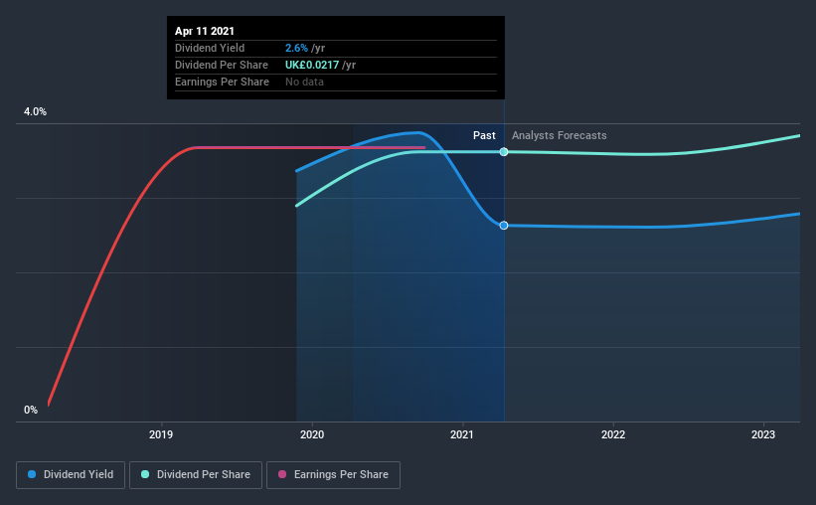Screen dimensions: 816x505
Task: Click the Analysts Forecasts label
Action: point(559,135)
